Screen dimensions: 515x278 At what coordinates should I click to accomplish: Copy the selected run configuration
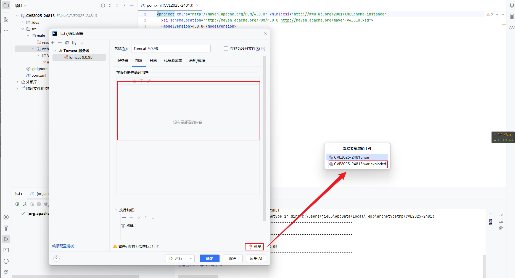coord(67,43)
